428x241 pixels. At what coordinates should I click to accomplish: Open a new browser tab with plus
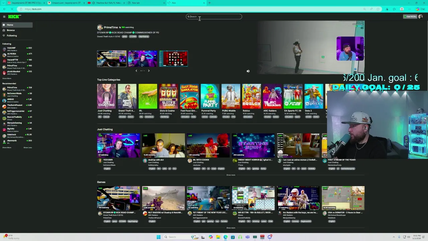209,3
